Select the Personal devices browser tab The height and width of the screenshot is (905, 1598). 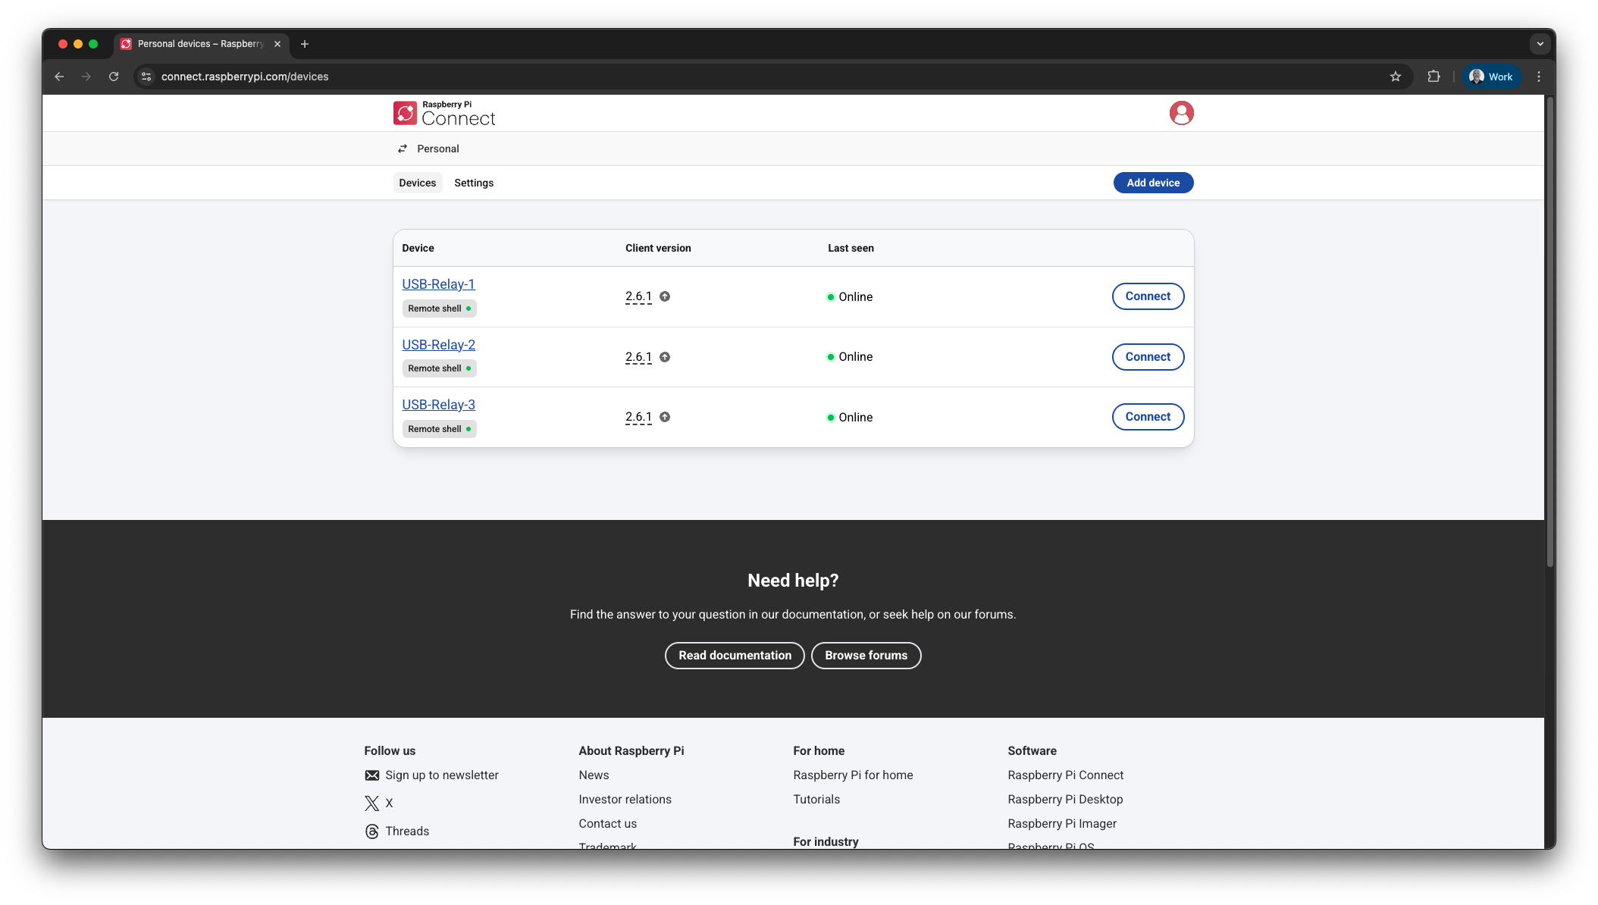coord(202,44)
